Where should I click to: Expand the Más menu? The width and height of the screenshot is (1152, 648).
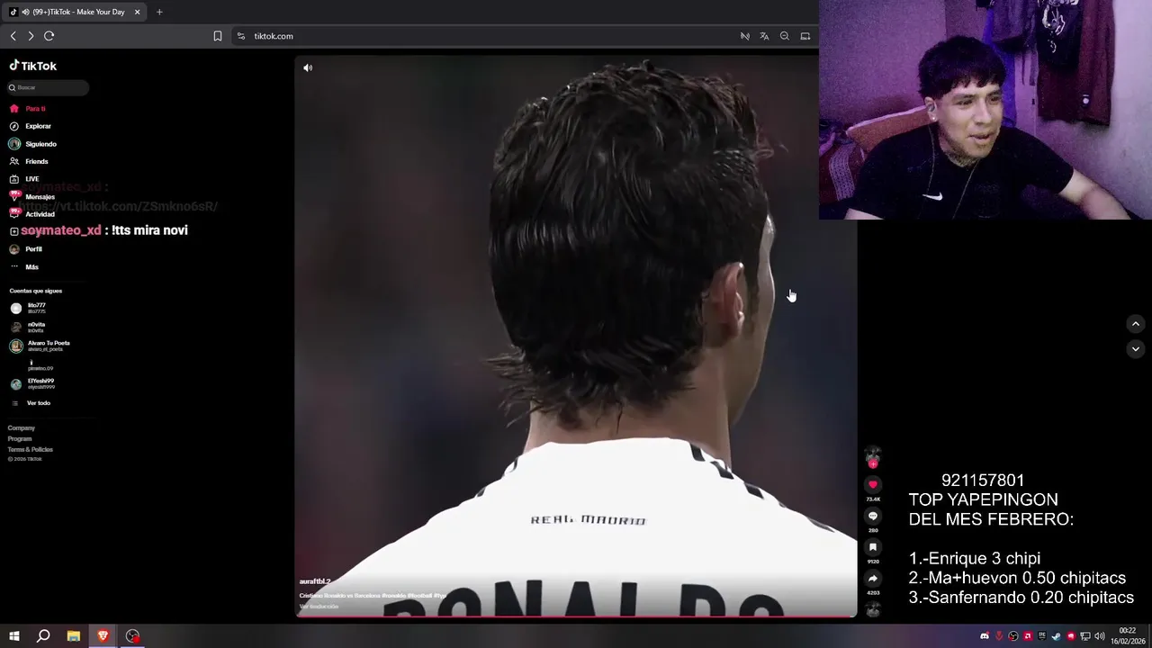coord(24,266)
